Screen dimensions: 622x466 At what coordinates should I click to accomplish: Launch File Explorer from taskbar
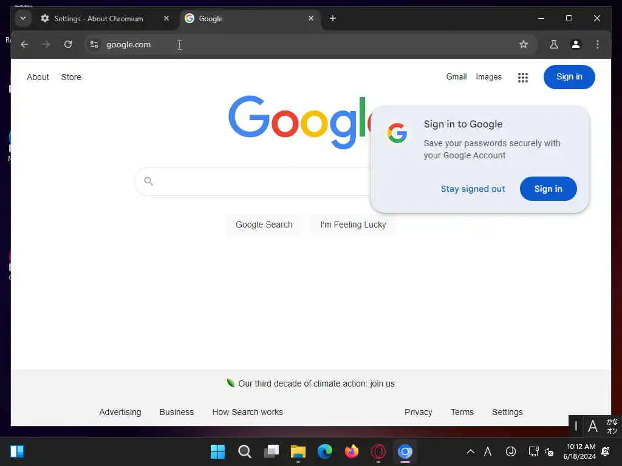click(298, 451)
